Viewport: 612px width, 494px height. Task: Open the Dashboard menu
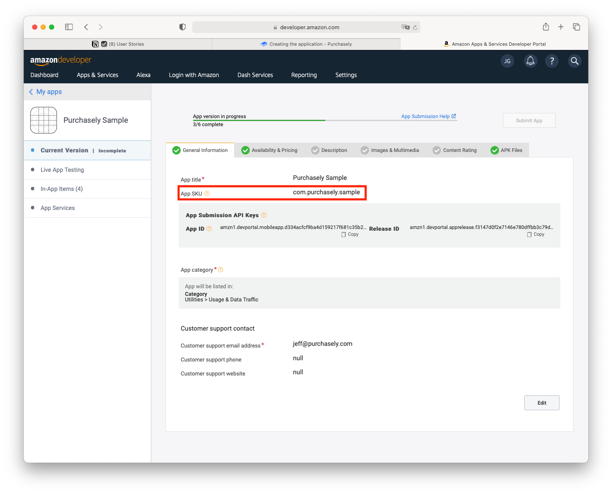44,75
